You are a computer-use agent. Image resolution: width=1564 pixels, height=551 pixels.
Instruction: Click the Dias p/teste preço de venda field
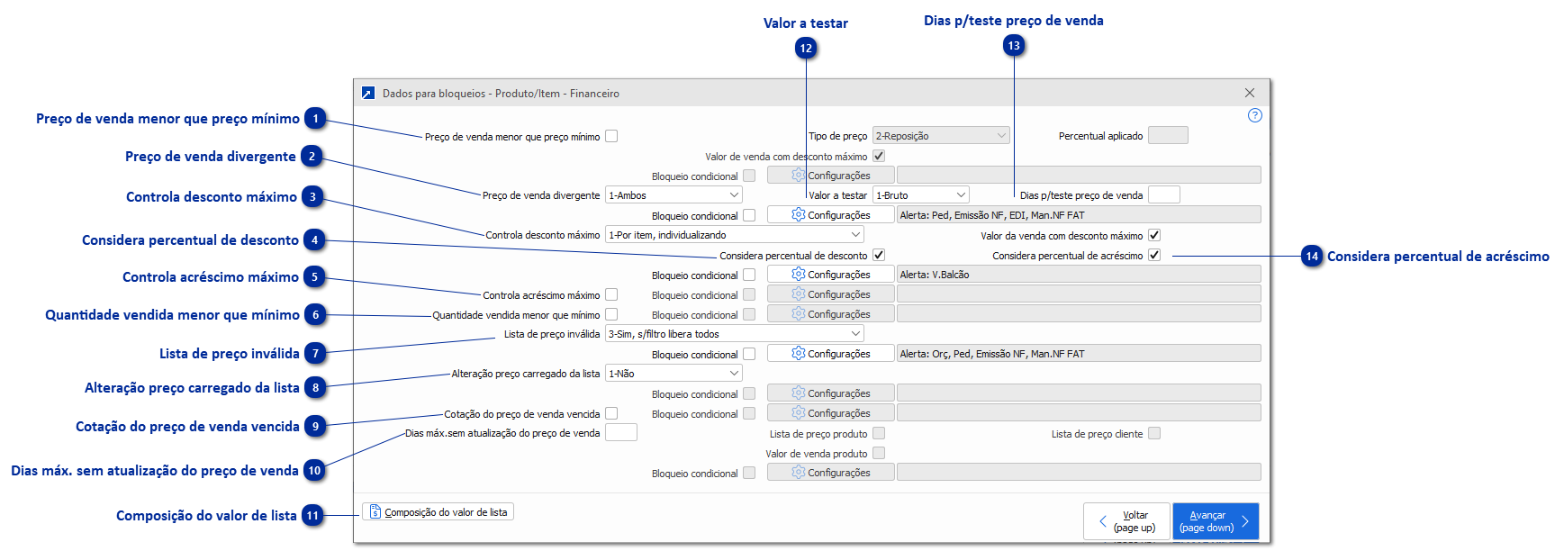tap(1163, 194)
